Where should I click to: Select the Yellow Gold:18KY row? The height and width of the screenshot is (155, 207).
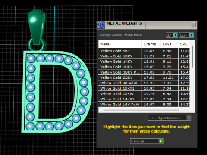(x=144, y=67)
